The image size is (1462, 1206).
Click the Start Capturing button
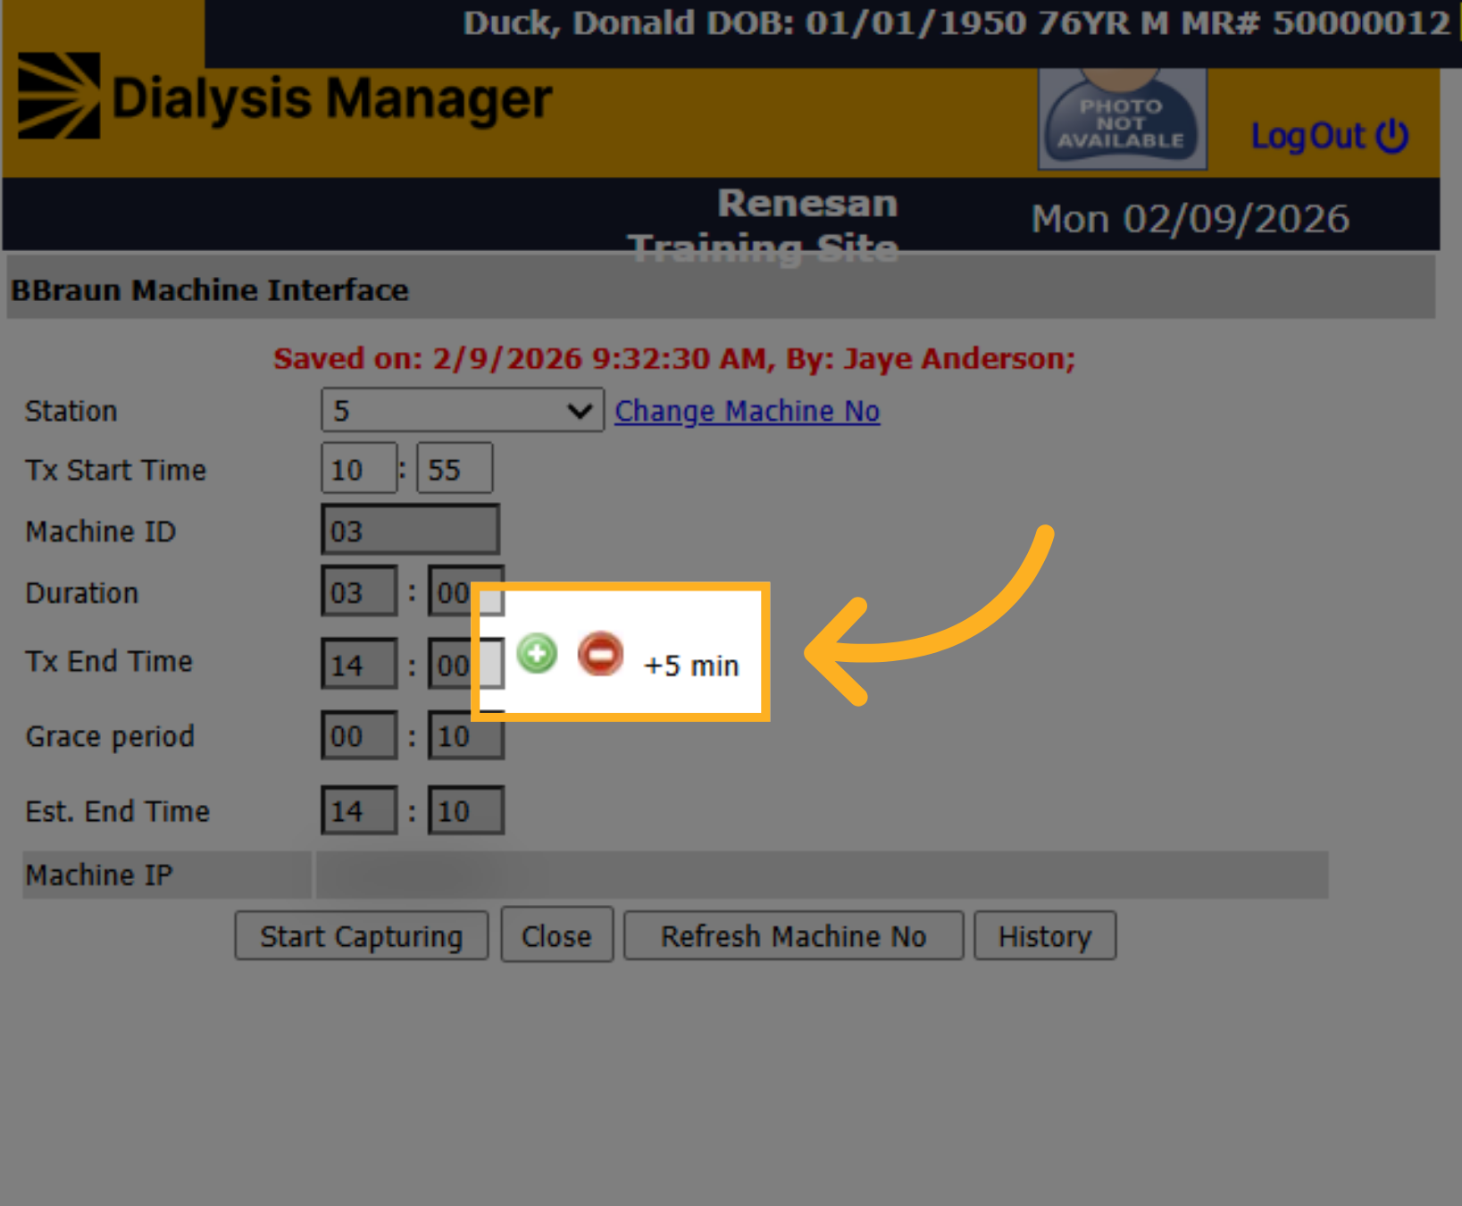coord(361,936)
